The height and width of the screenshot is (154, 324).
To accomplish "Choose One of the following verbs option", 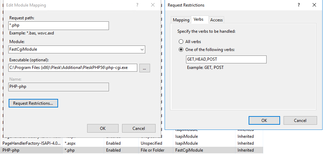I will coord(181,50).
